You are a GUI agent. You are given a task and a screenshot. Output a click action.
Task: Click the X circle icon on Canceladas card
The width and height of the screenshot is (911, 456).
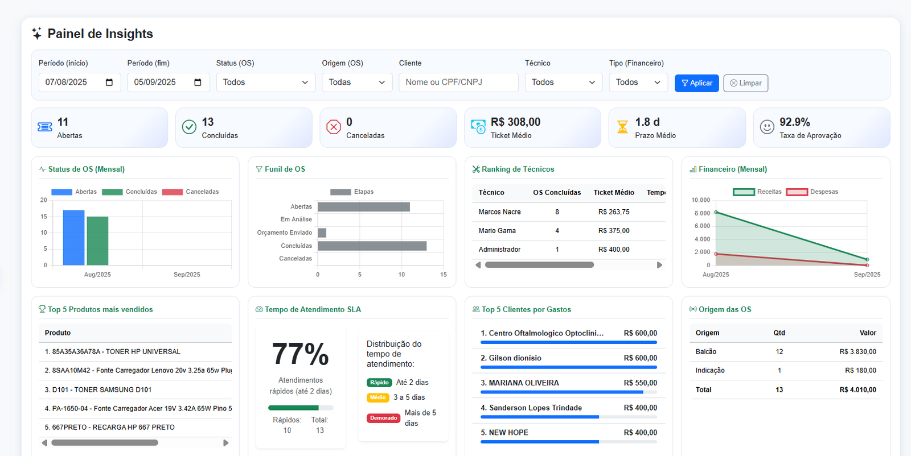coord(334,127)
